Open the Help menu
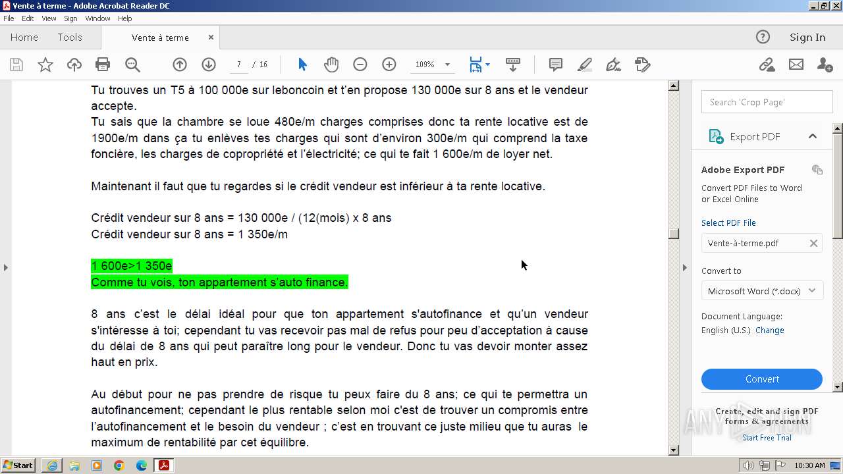This screenshot has width=843, height=474. (124, 18)
